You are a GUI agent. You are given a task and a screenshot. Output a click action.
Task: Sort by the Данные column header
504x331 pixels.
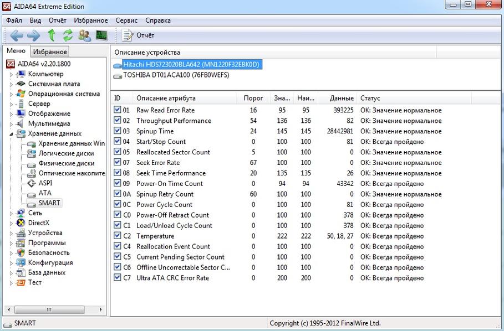[x=338, y=98]
